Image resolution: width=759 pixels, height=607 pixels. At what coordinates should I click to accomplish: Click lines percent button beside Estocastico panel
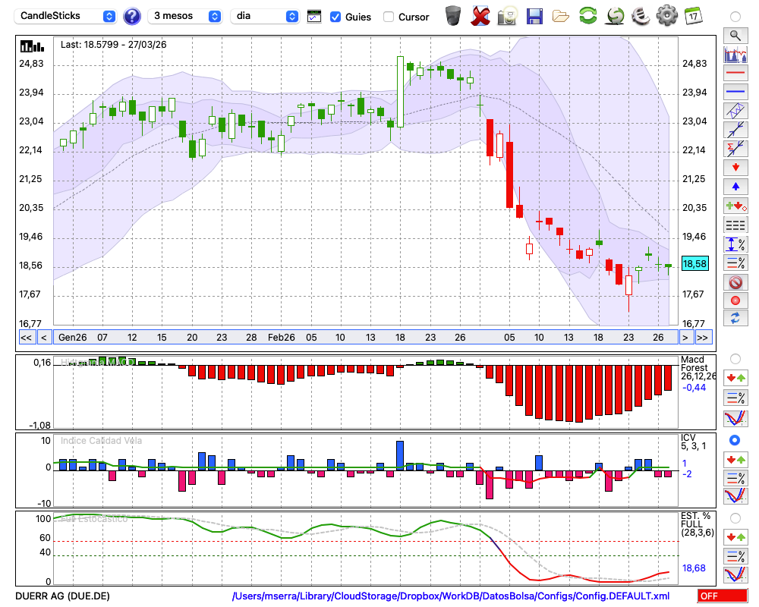[x=735, y=555]
